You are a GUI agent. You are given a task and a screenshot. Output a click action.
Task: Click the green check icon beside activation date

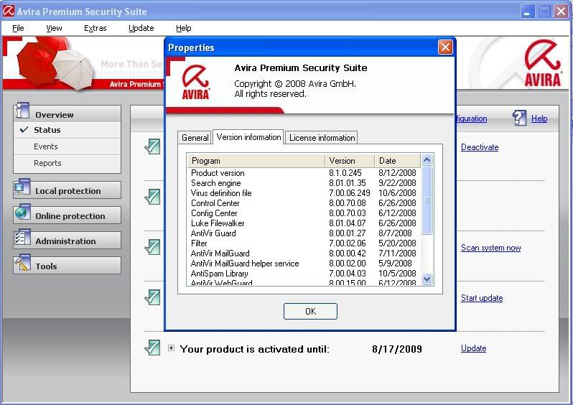tap(152, 348)
